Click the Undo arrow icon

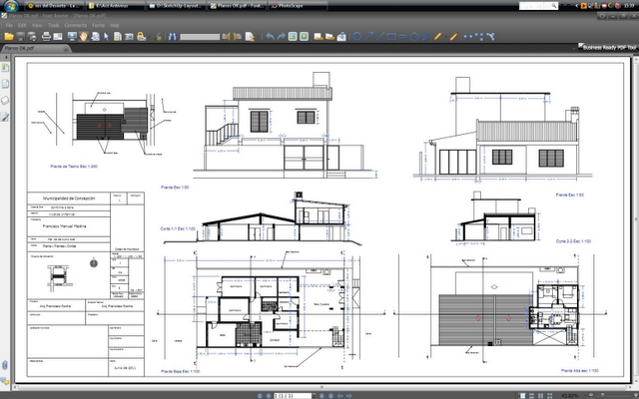[x=270, y=37]
